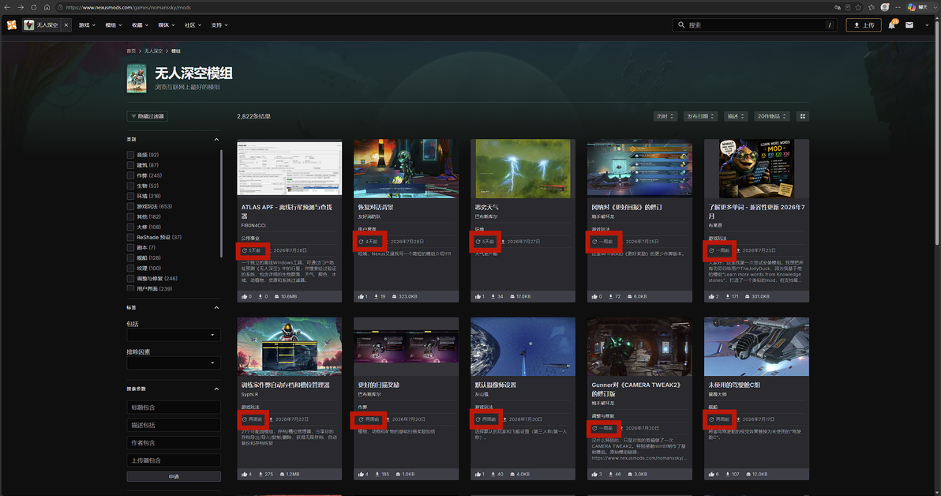Collapse the 类别 filter section

click(216, 139)
